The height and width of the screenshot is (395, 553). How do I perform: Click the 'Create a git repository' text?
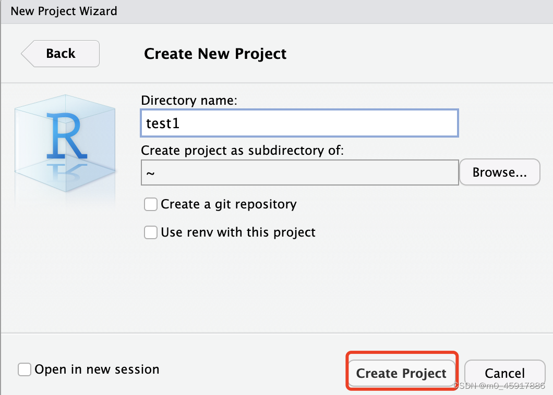228,204
